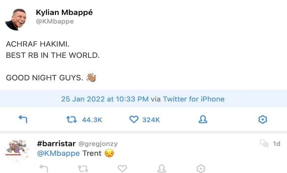Click the Kylian Mbappé display name
The width and height of the screenshot is (287, 173).
(x=64, y=12)
